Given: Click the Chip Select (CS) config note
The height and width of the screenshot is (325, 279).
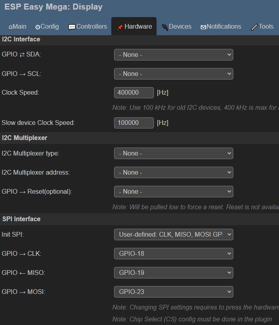Looking at the screenshot, I should click(192, 319).
